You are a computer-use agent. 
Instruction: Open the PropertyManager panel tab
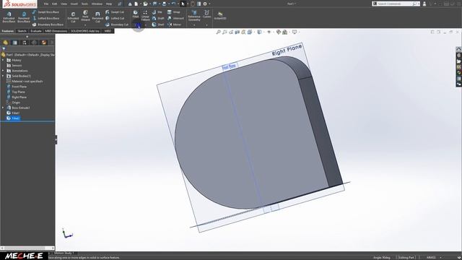point(14,43)
